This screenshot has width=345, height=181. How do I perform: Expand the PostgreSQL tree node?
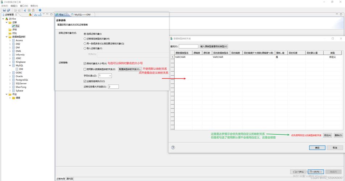(10, 80)
